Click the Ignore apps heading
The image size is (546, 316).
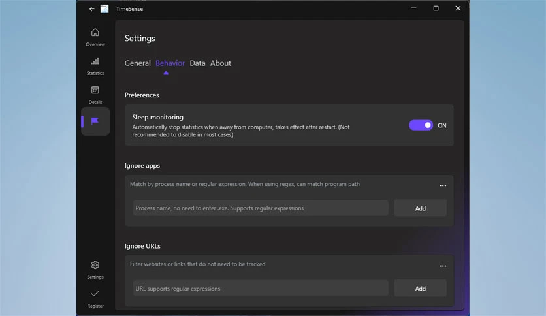click(x=142, y=166)
